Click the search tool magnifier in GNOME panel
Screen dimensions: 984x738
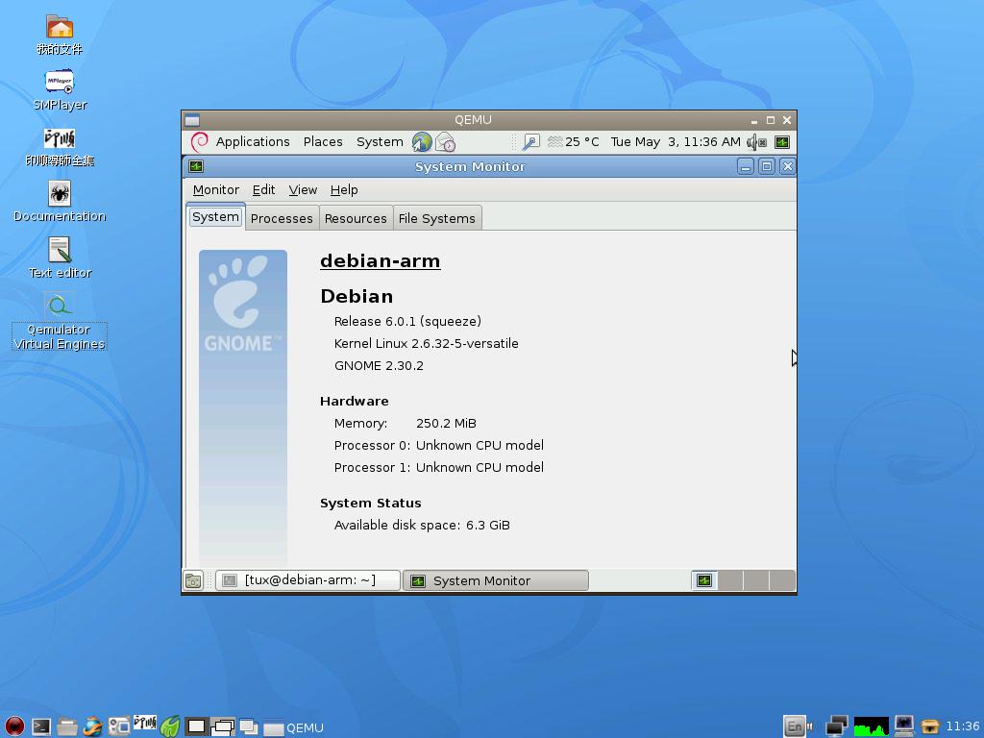pos(530,142)
